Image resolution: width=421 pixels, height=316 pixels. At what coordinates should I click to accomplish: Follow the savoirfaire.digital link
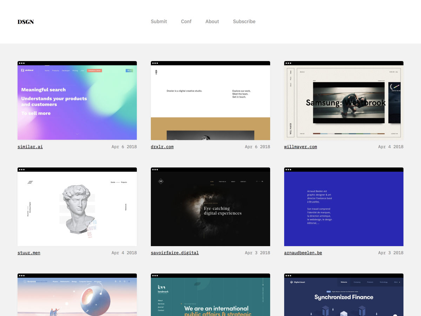coord(175,253)
